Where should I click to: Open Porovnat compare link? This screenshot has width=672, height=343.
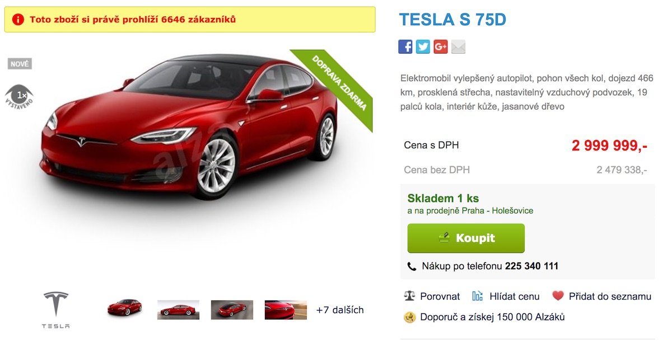432,297
